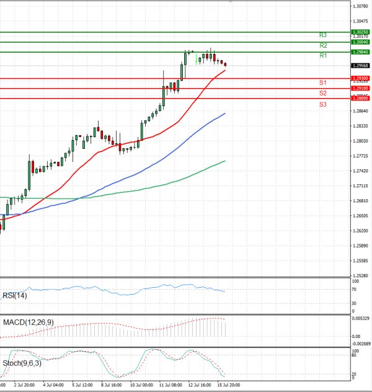Click the 1.27725 price axis value
The width and height of the screenshot is (372, 392).
[360, 156]
